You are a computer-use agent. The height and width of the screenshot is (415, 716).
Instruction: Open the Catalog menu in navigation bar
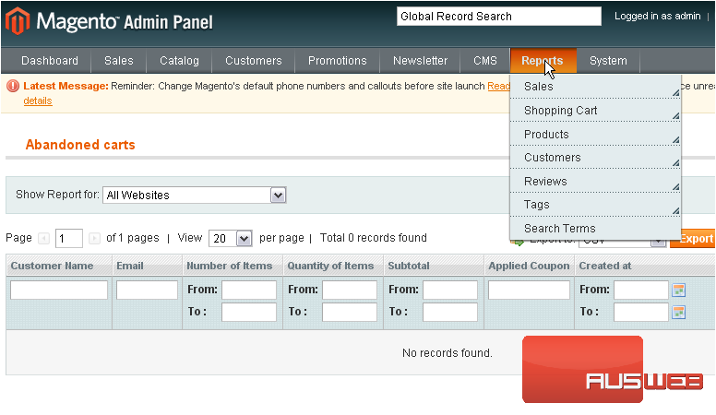179,61
